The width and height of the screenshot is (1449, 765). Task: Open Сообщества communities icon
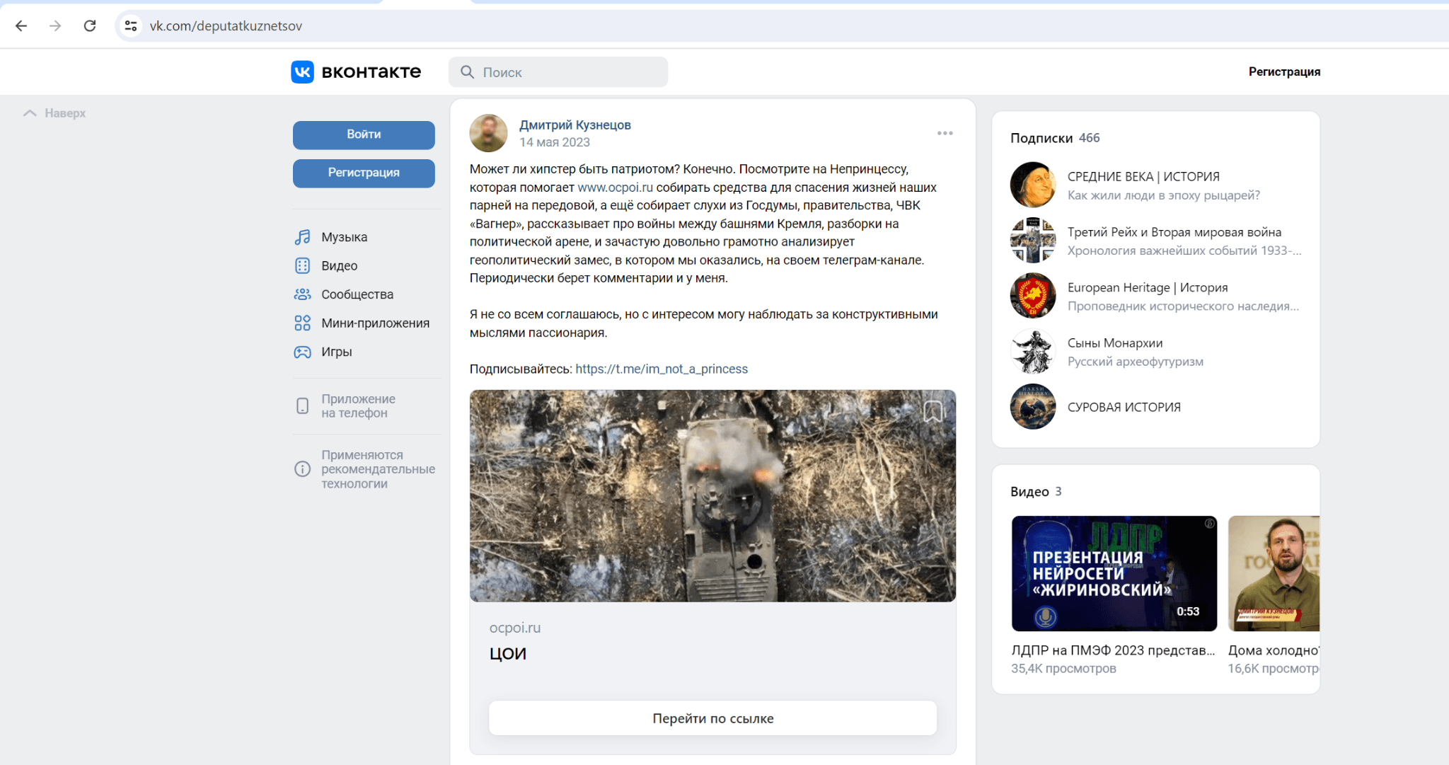point(302,294)
